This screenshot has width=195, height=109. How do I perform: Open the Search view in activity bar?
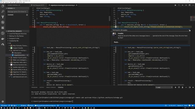[x=3, y=12]
